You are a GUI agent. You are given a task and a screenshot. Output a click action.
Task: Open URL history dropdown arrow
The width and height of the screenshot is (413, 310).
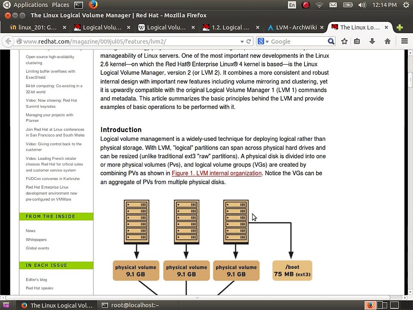[x=242, y=42]
